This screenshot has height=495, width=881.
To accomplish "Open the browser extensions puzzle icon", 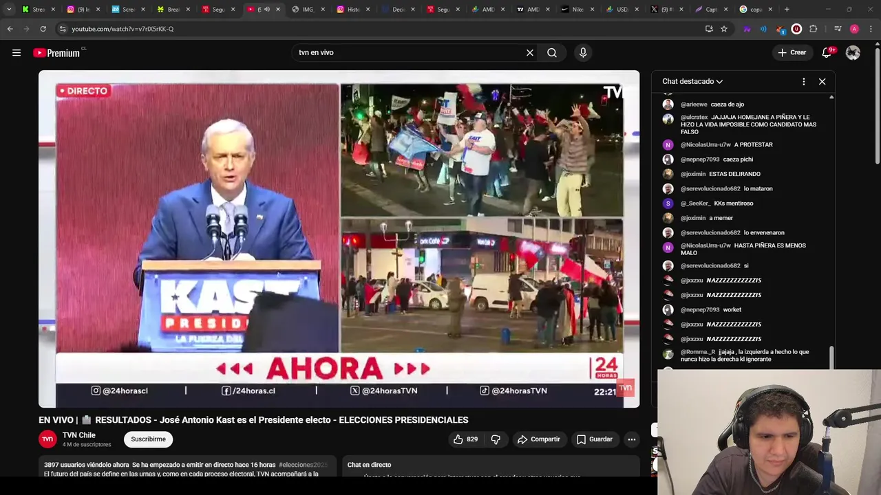I will (x=814, y=29).
